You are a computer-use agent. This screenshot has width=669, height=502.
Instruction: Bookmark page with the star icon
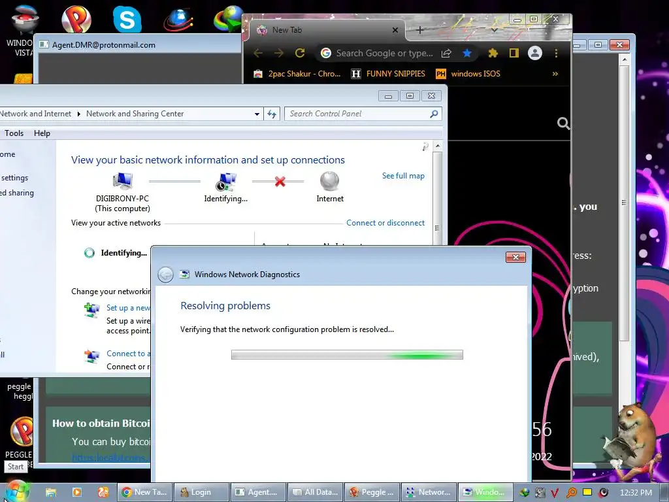[467, 53]
